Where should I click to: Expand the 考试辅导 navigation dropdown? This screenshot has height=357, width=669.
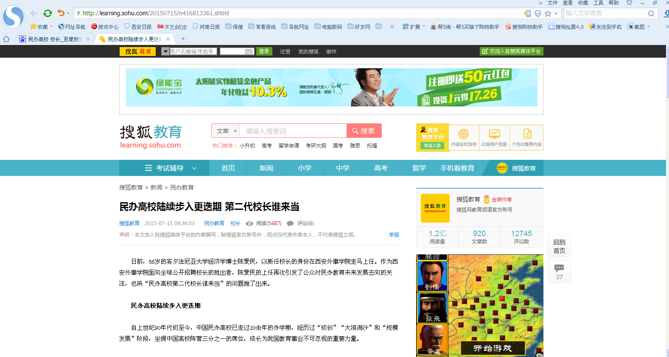pos(164,168)
